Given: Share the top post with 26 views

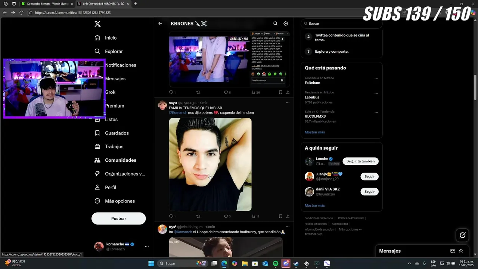Looking at the screenshot, I should click(x=288, y=92).
